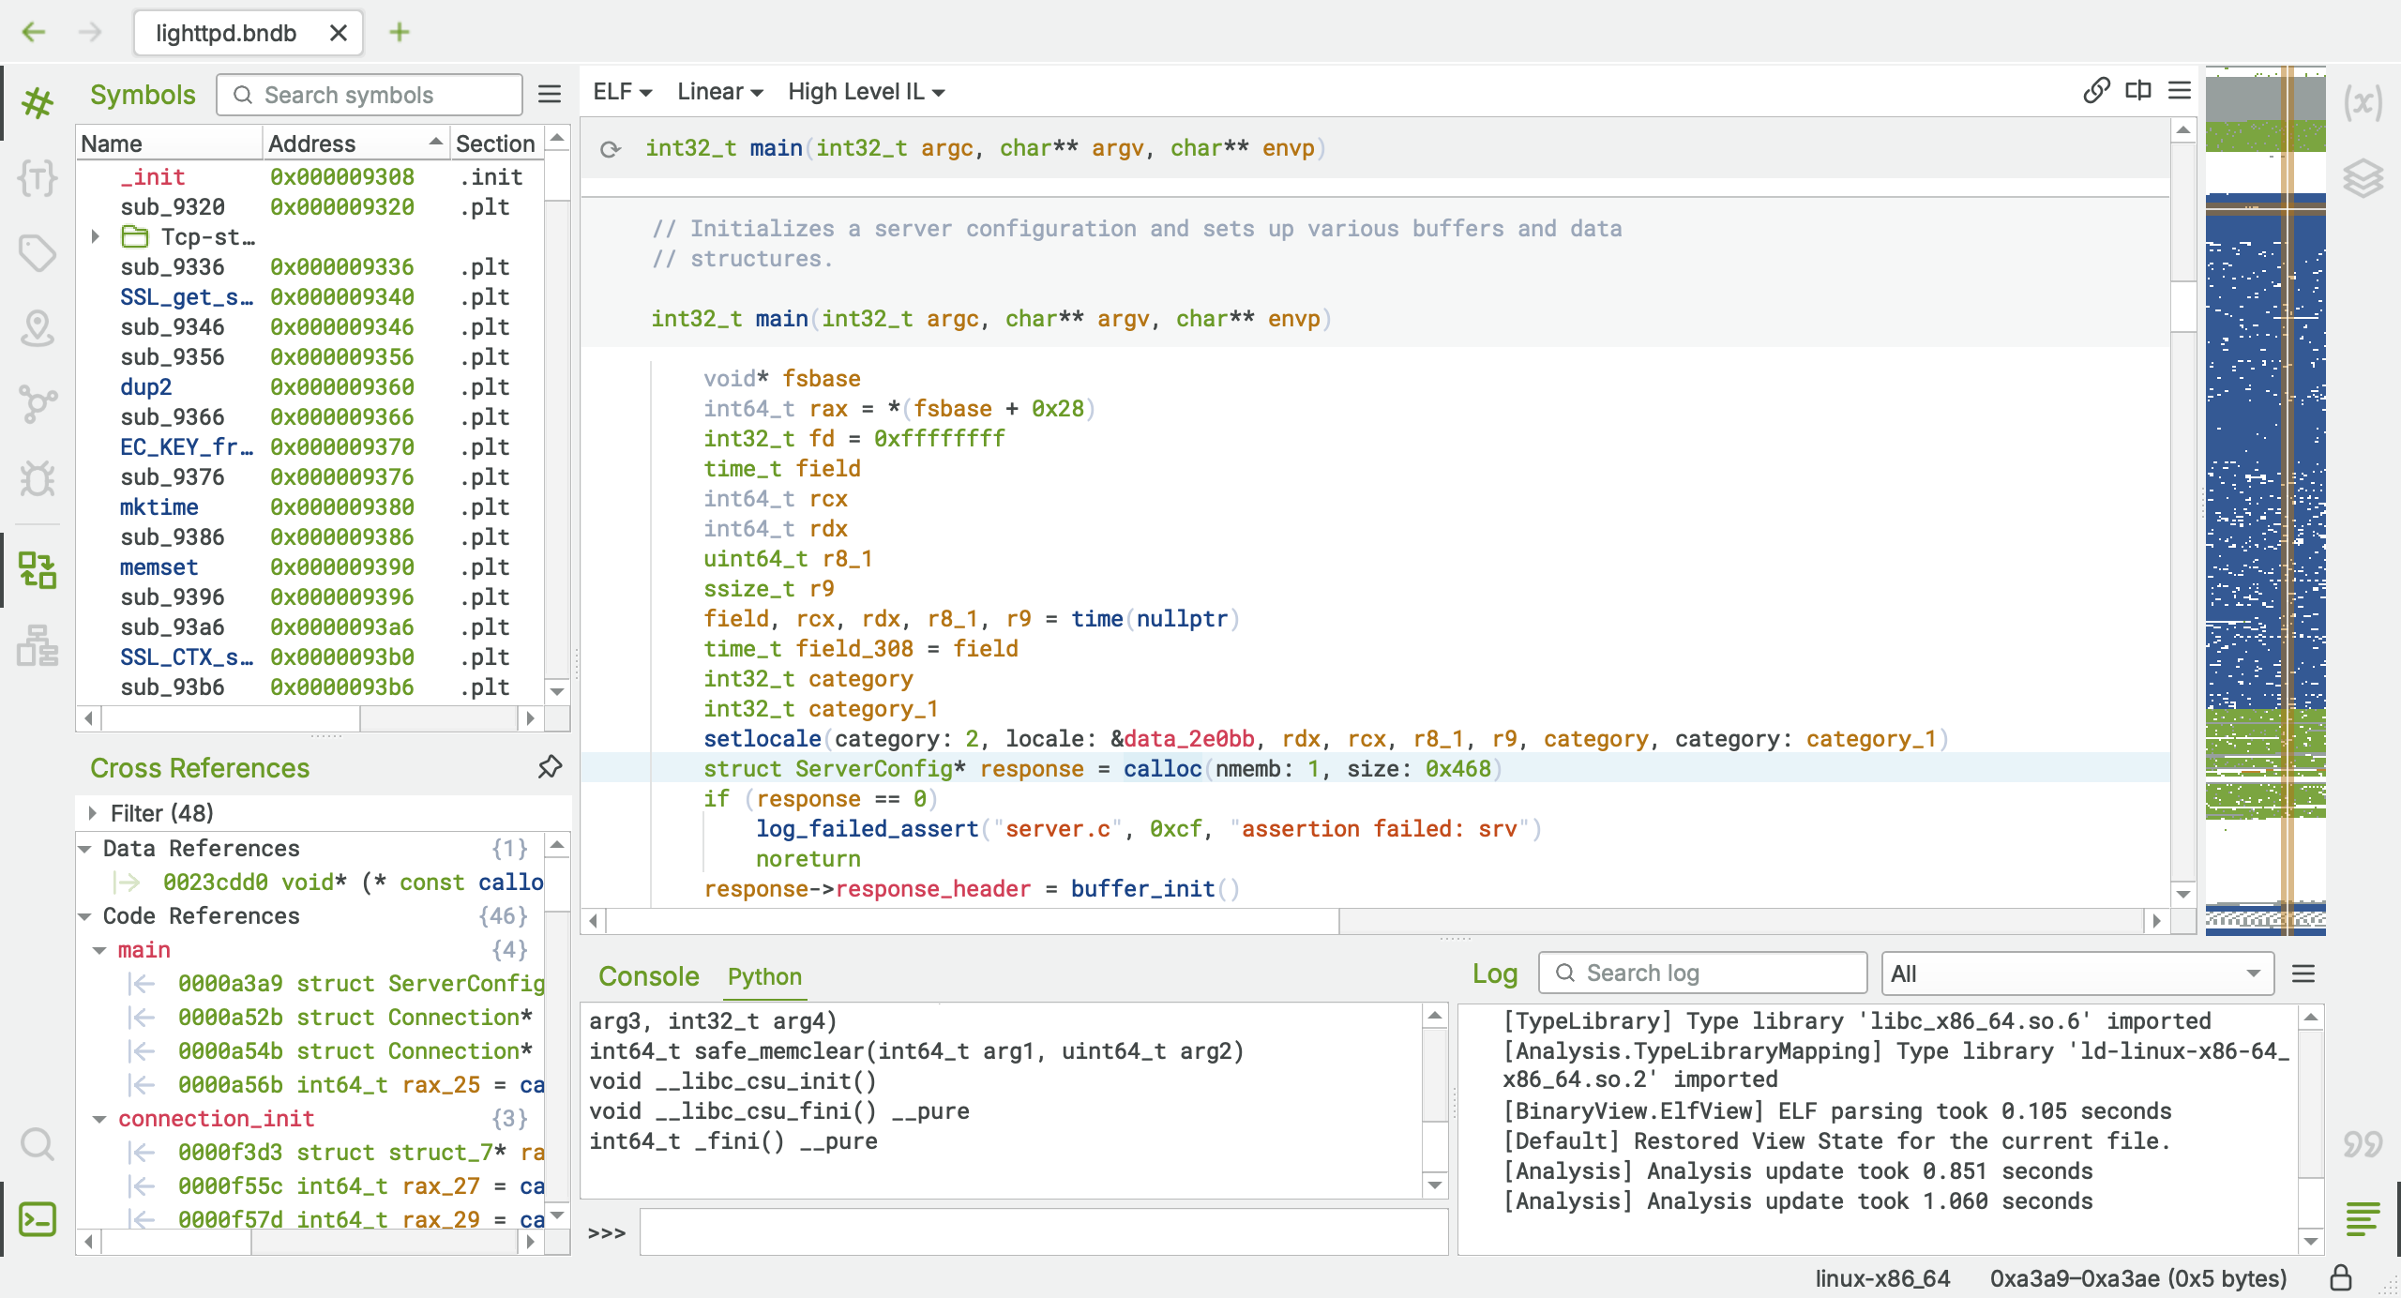Open the High Level IL dropdown
2401x1298 pixels.
point(865,92)
